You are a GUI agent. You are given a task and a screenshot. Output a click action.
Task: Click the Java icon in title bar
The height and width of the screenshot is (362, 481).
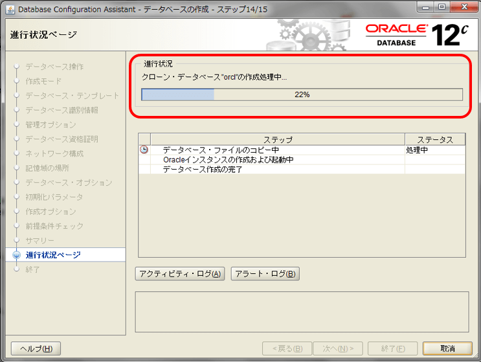(x=10, y=10)
